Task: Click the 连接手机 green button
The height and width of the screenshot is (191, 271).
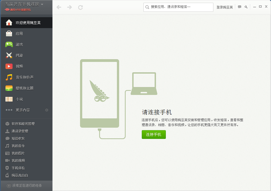Action: point(154,134)
